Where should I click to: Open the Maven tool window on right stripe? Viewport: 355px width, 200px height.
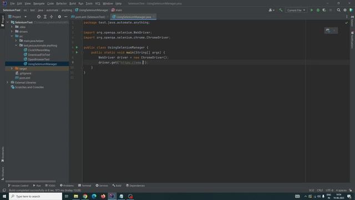pos(352,22)
